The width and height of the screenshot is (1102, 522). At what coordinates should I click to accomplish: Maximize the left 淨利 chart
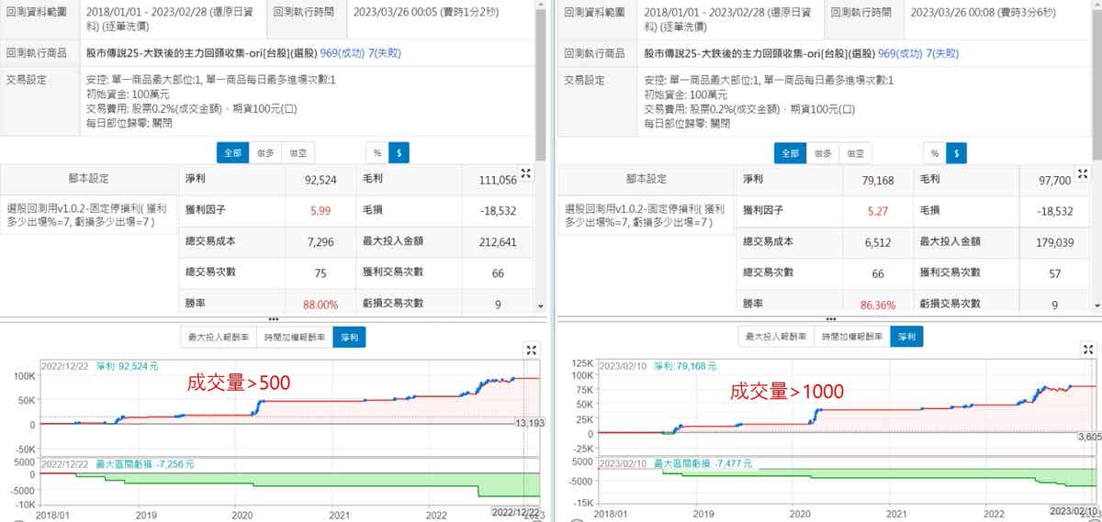point(531,350)
